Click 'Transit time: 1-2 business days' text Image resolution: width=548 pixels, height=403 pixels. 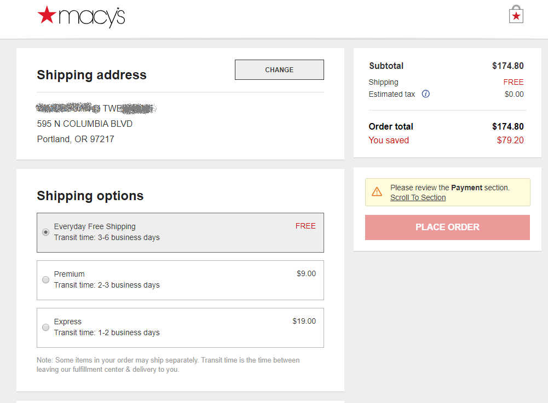click(x=107, y=332)
